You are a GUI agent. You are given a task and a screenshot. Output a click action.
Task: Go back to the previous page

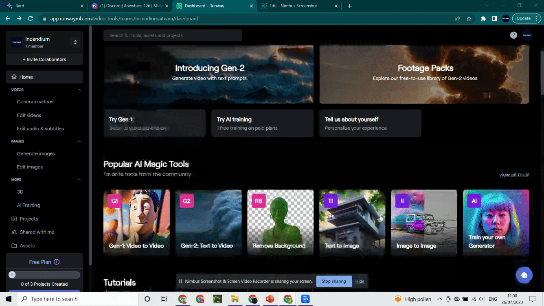[x=8, y=18]
